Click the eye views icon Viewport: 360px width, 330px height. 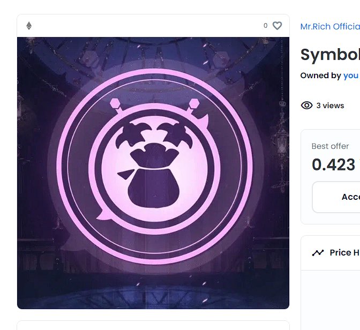point(306,106)
